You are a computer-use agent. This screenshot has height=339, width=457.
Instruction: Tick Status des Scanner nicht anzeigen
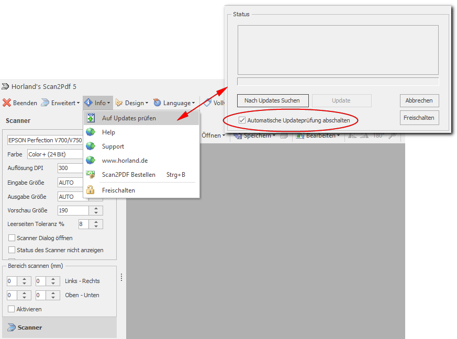[12, 250]
